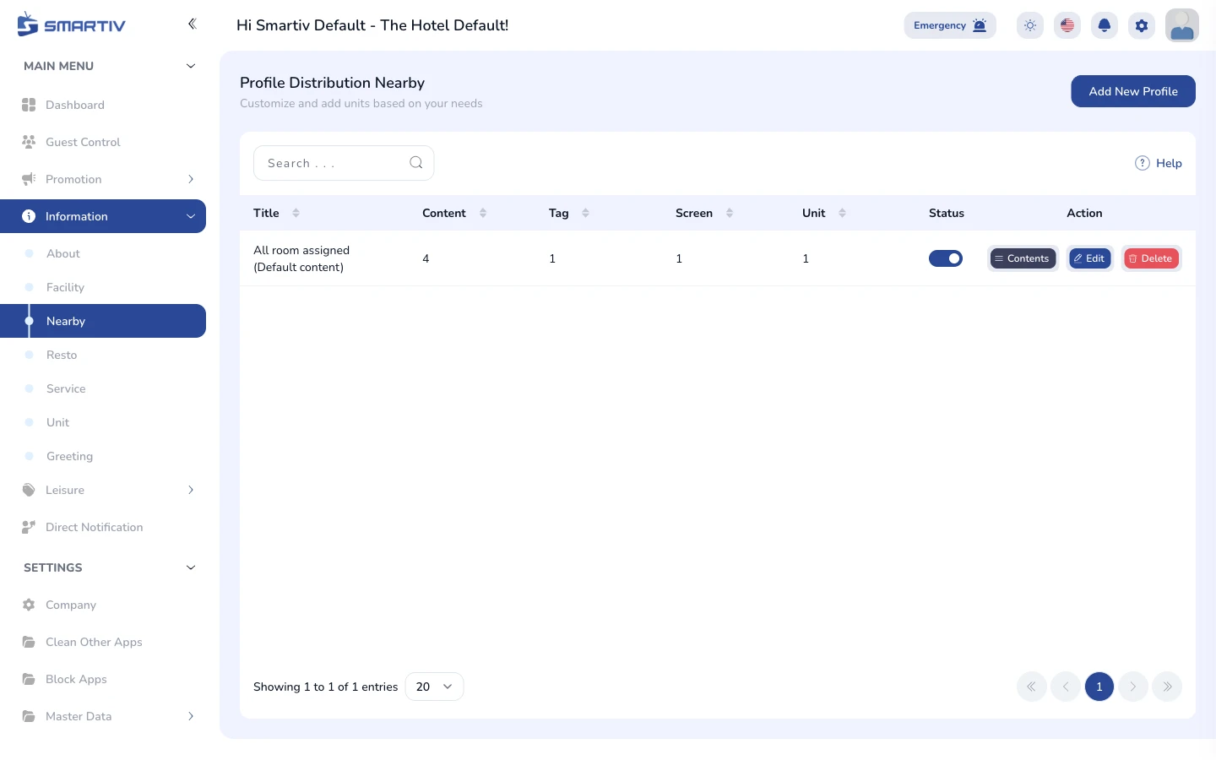1216x760 pixels.
Task: Click the Dashboard label text
Action: [75, 105]
